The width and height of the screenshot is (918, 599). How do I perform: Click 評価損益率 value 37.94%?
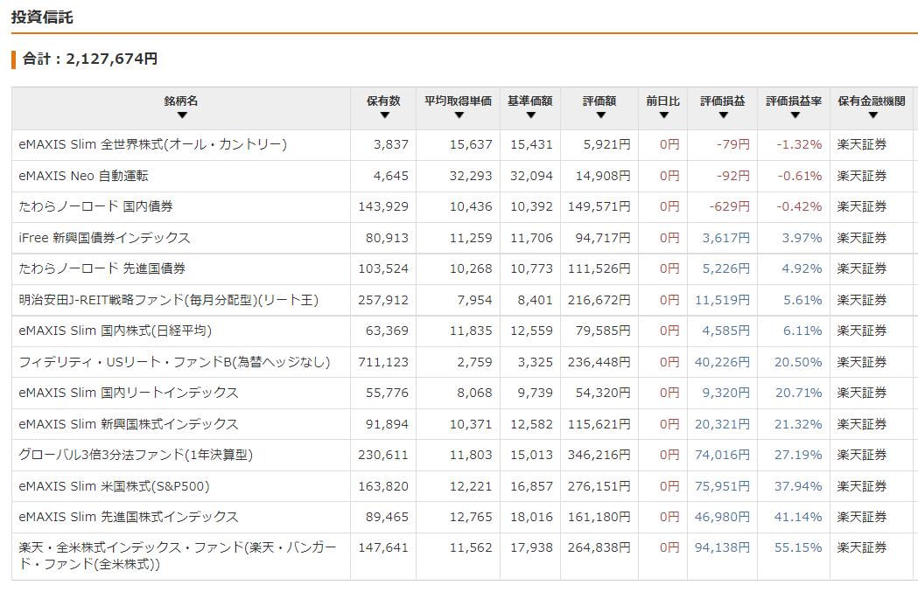[799, 486]
